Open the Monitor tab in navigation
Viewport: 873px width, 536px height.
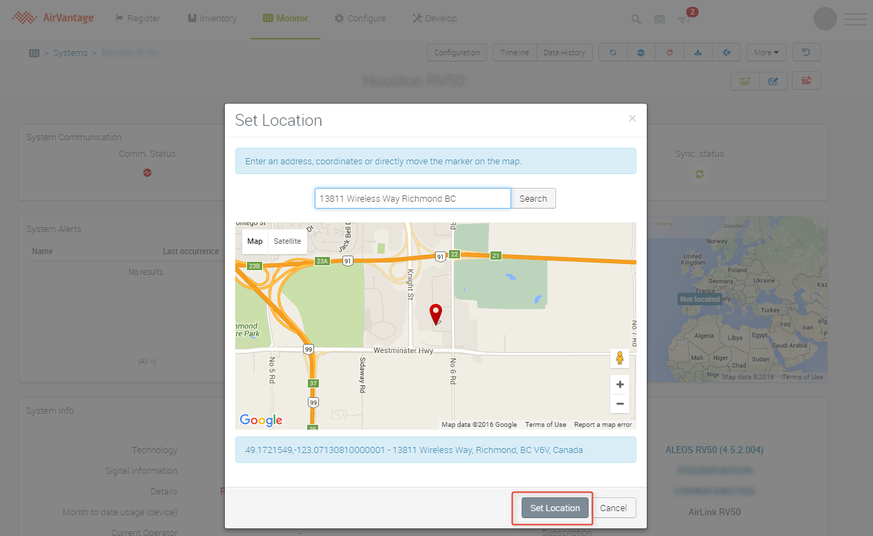[286, 19]
